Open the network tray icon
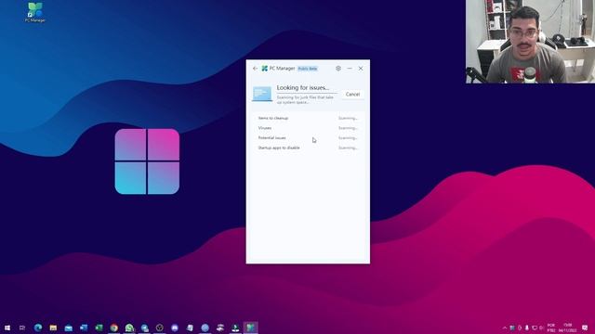595x334 pixels. click(x=535, y=328)
